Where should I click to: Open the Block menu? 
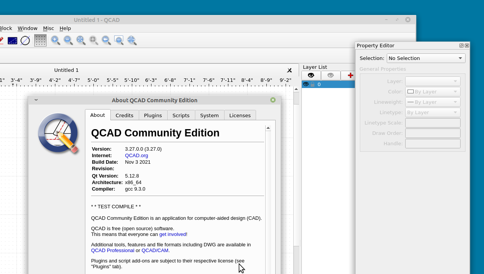pos(6,28)
